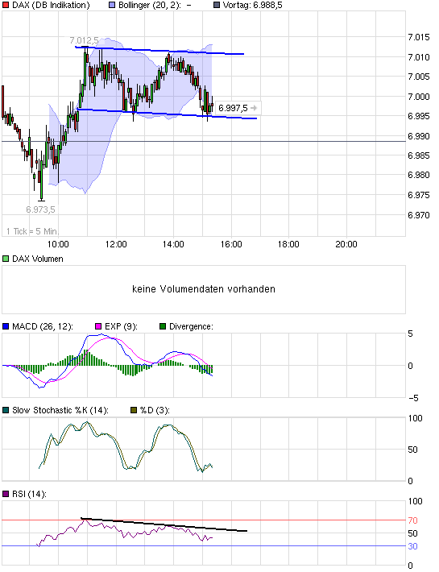Image resolution: width=439 pixels, height=572 pixels.
Task: Click the 18:00 time axis label
Action: pos(288,244)
